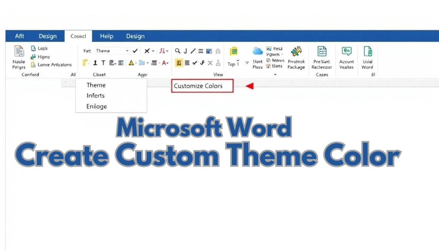Click the diagonal pen stroke icon
This screenshot has height=251, width=439.
[x=193, y=51]
